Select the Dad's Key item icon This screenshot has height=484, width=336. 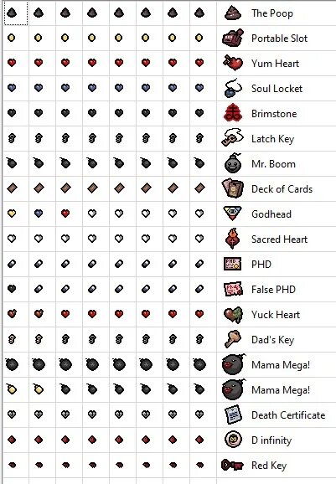[x=233, y=339]
